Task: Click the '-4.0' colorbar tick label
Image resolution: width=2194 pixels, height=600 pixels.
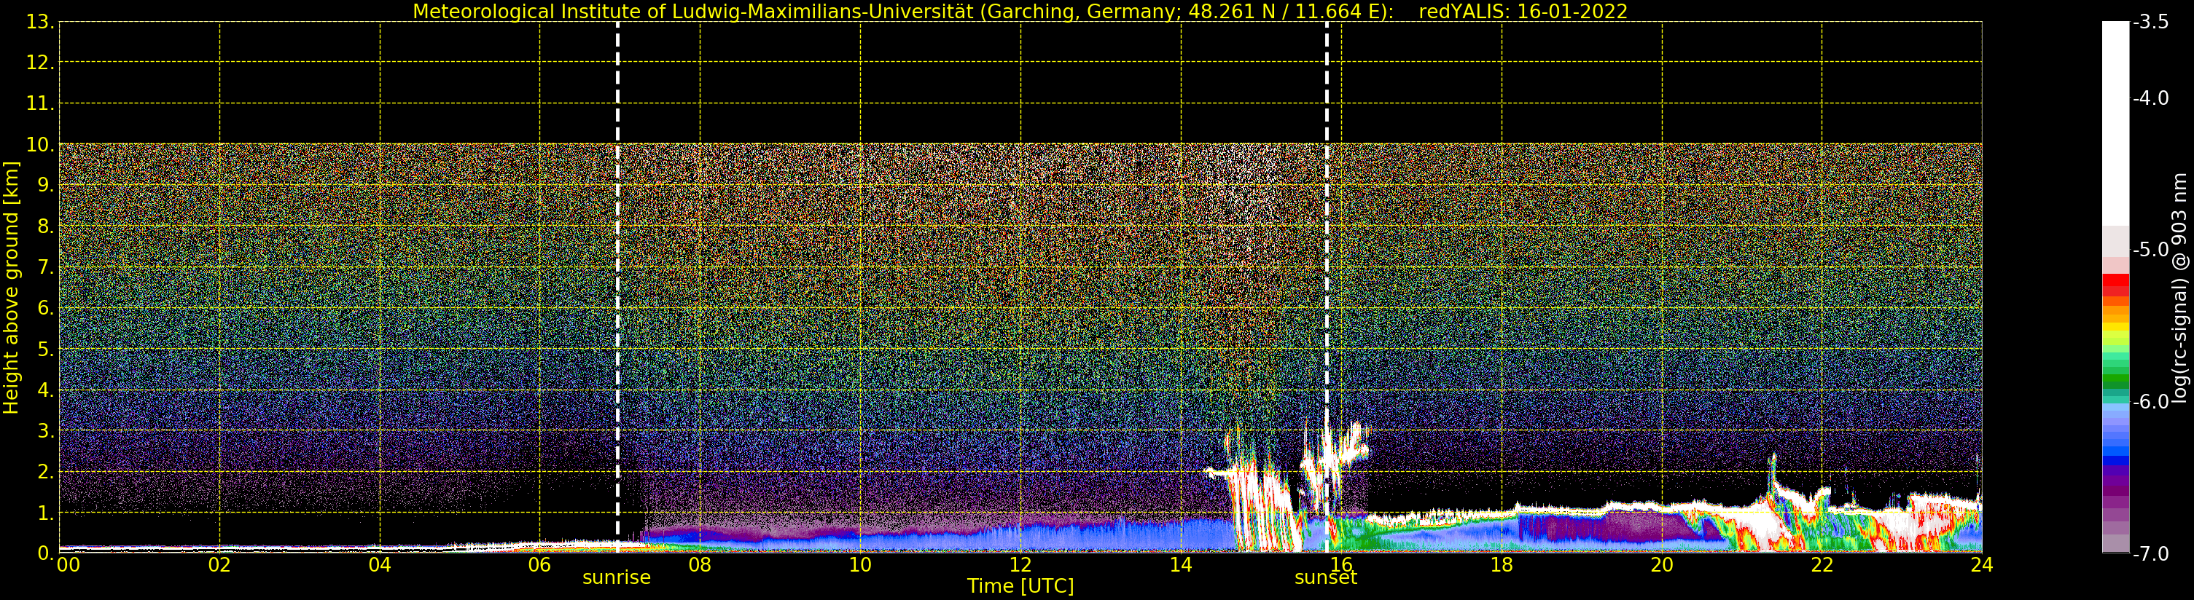Action: [x=2150, y=99]
